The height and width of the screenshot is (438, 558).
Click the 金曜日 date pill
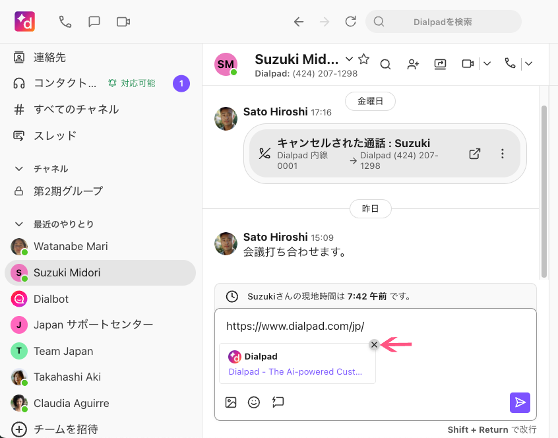(x=370, y=101)
